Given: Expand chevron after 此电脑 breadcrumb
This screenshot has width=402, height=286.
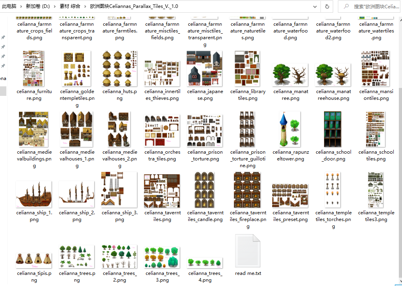Looking at the screenshot, I should [x=21, y=6].
